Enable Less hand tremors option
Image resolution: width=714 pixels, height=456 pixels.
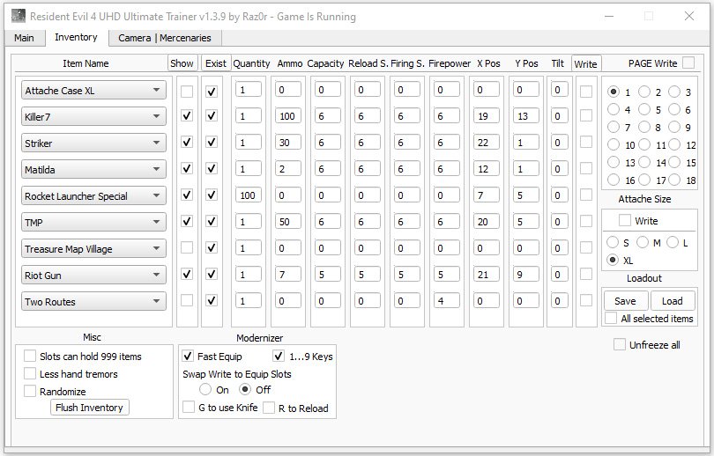pyautogui.click(x=30, y=374)
